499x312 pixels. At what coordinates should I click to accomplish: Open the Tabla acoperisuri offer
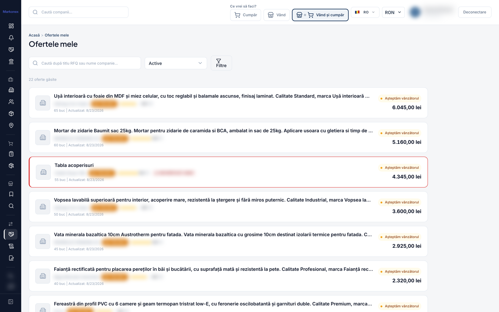(228, 172)
